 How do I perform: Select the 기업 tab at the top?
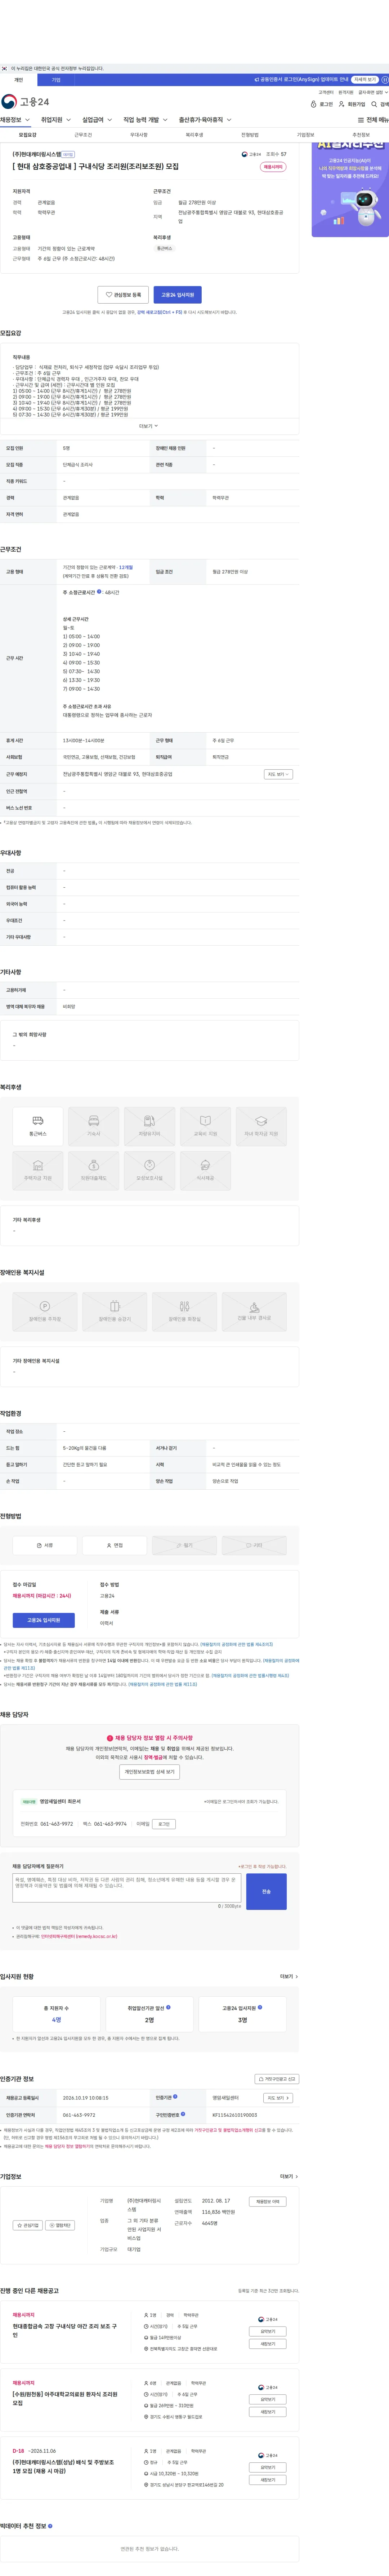56,80
